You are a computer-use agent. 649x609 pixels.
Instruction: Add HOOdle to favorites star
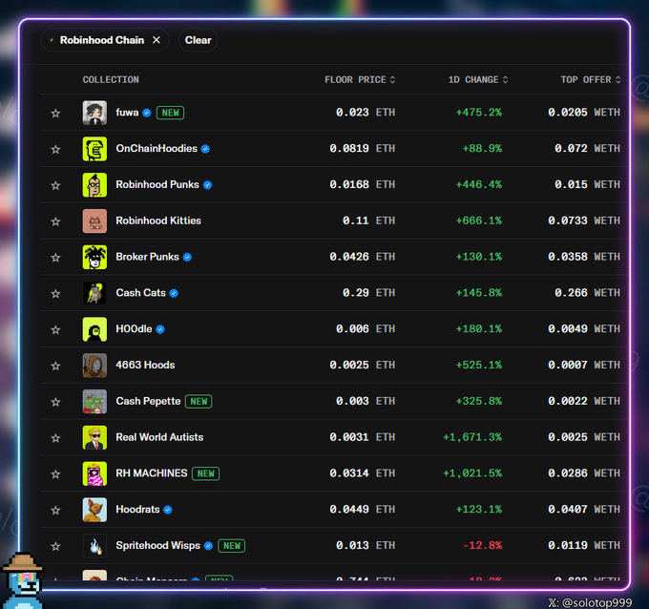tap(55, 329)
